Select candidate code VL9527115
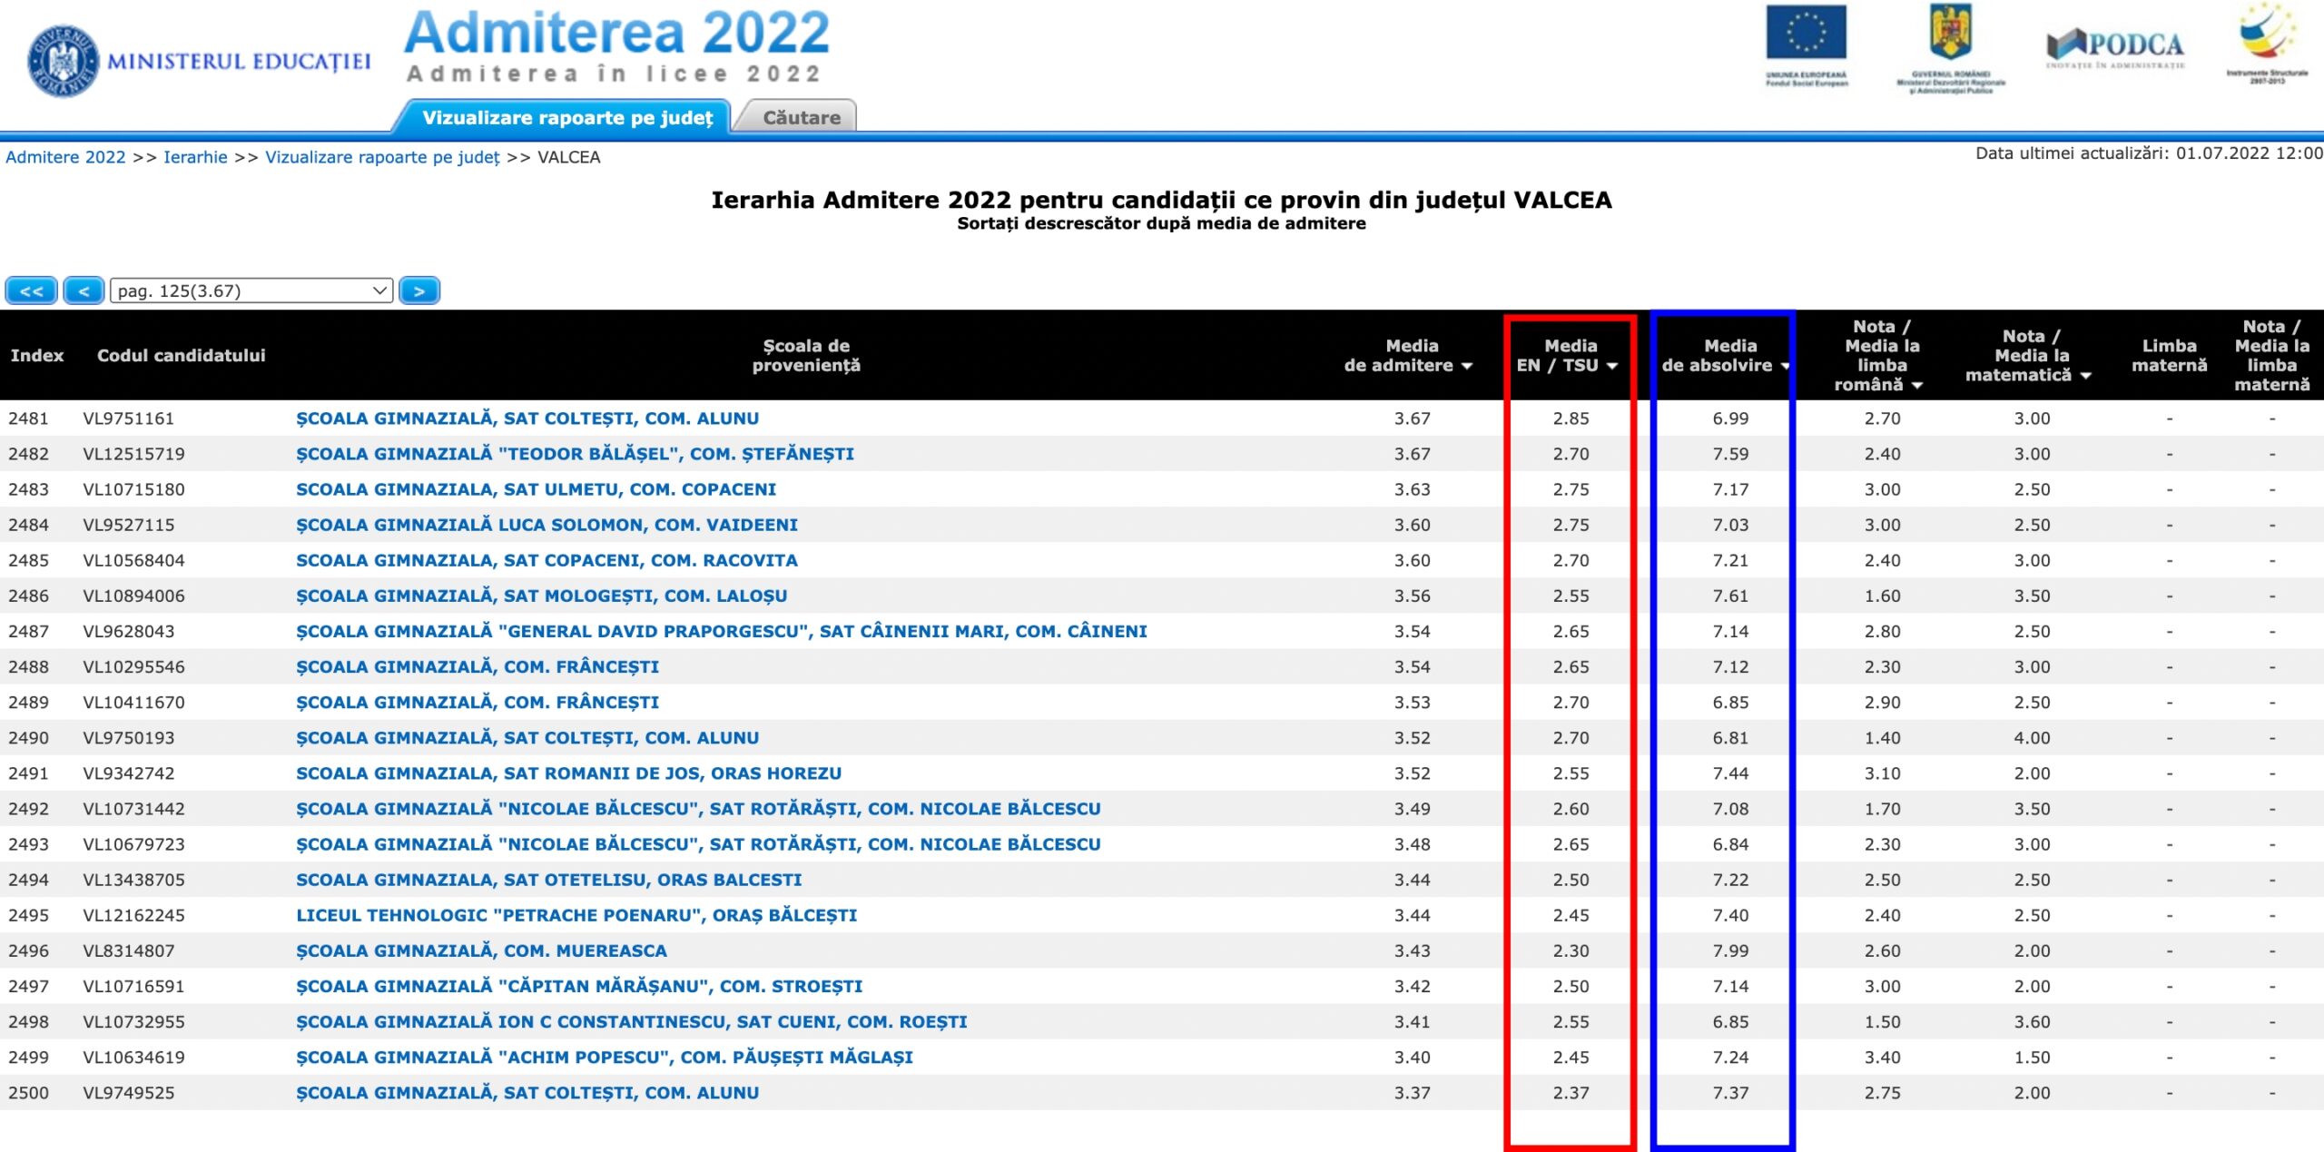The height and width of the screenshot is (1152, 2324). click(x=128, y=525)
